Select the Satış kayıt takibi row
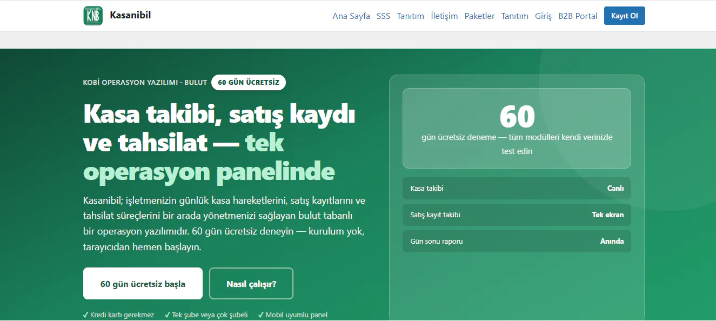The image size is (716, 321). (517, 215)
